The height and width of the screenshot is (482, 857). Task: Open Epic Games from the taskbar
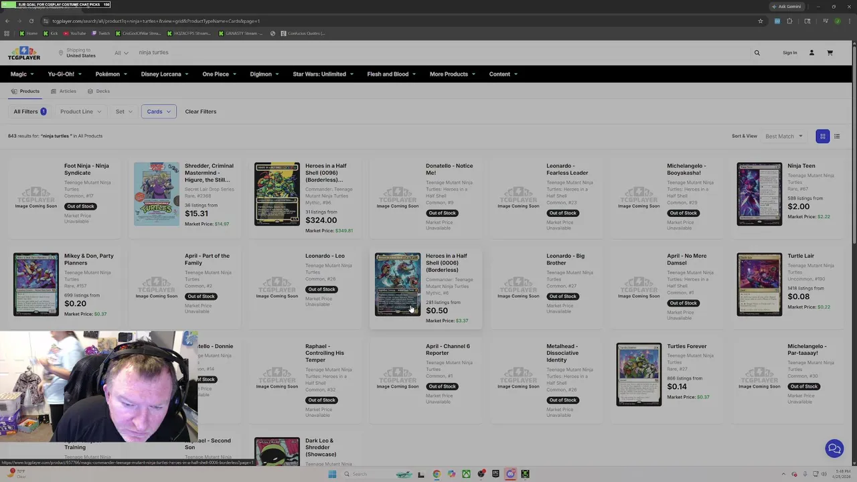tap(495, 474)
